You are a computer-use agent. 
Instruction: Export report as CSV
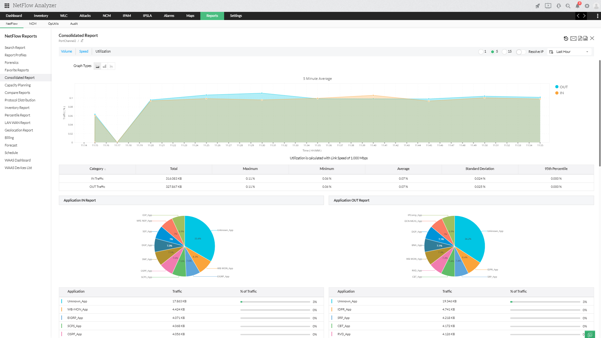pos(586,38)
